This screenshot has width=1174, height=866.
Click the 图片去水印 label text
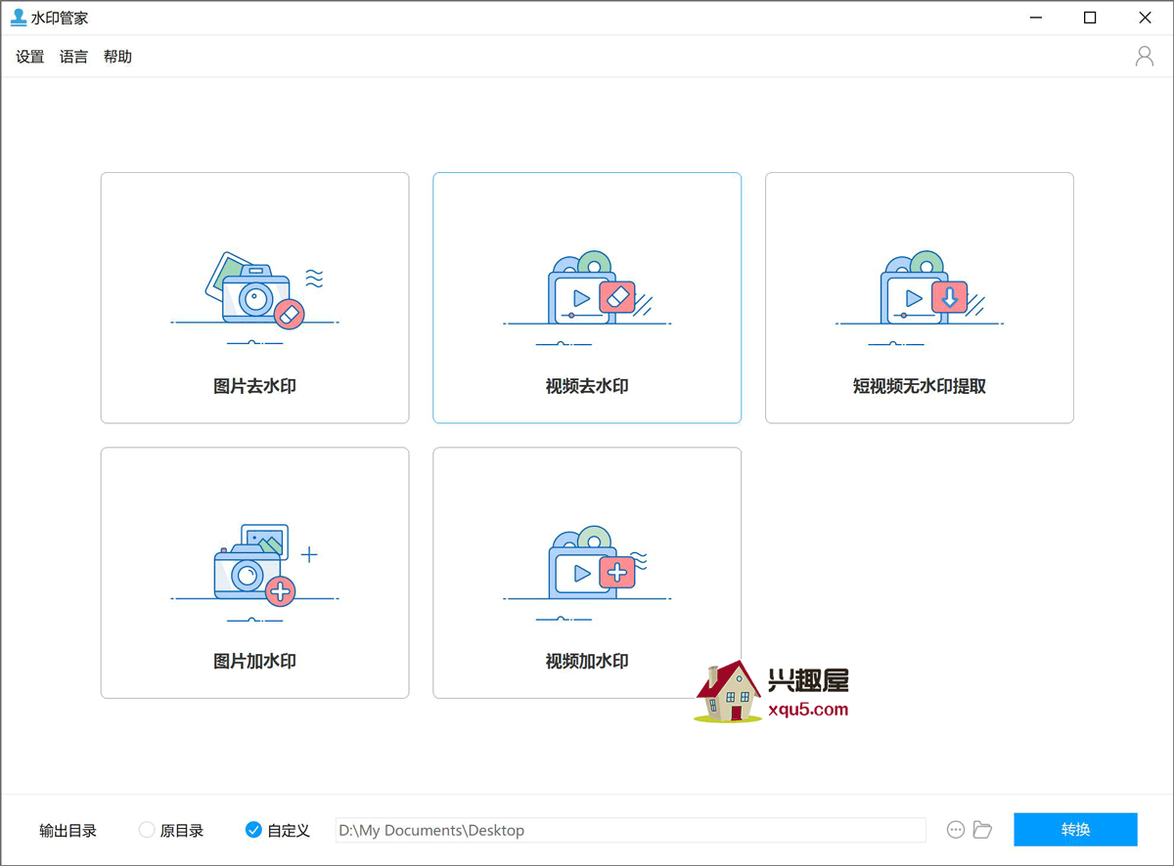pos(254,386)
